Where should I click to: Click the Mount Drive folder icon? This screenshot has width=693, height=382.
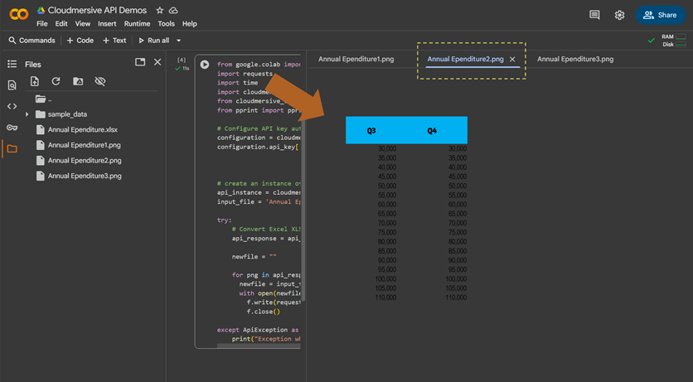(78, 81)
